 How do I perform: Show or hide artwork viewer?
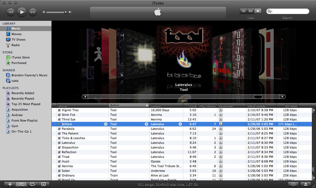[x=43, y=184]
